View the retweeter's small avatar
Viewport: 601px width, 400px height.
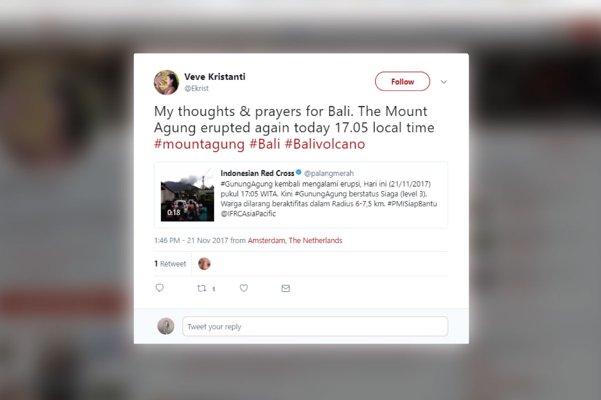204,263
